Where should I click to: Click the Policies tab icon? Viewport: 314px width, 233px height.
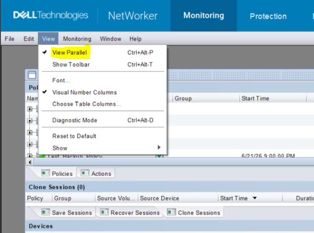[x=45, y=173]
